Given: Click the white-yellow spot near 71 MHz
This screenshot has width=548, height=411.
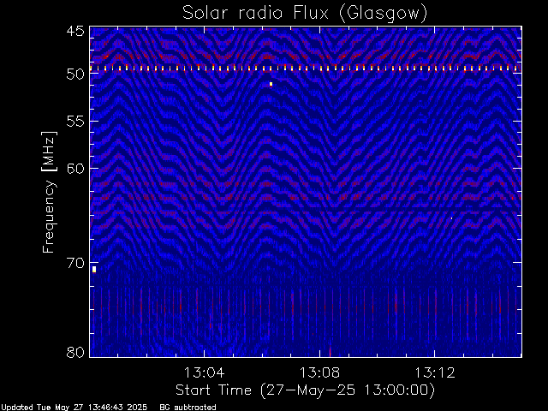Looking at the screenshot, I should tap(94, 269).
